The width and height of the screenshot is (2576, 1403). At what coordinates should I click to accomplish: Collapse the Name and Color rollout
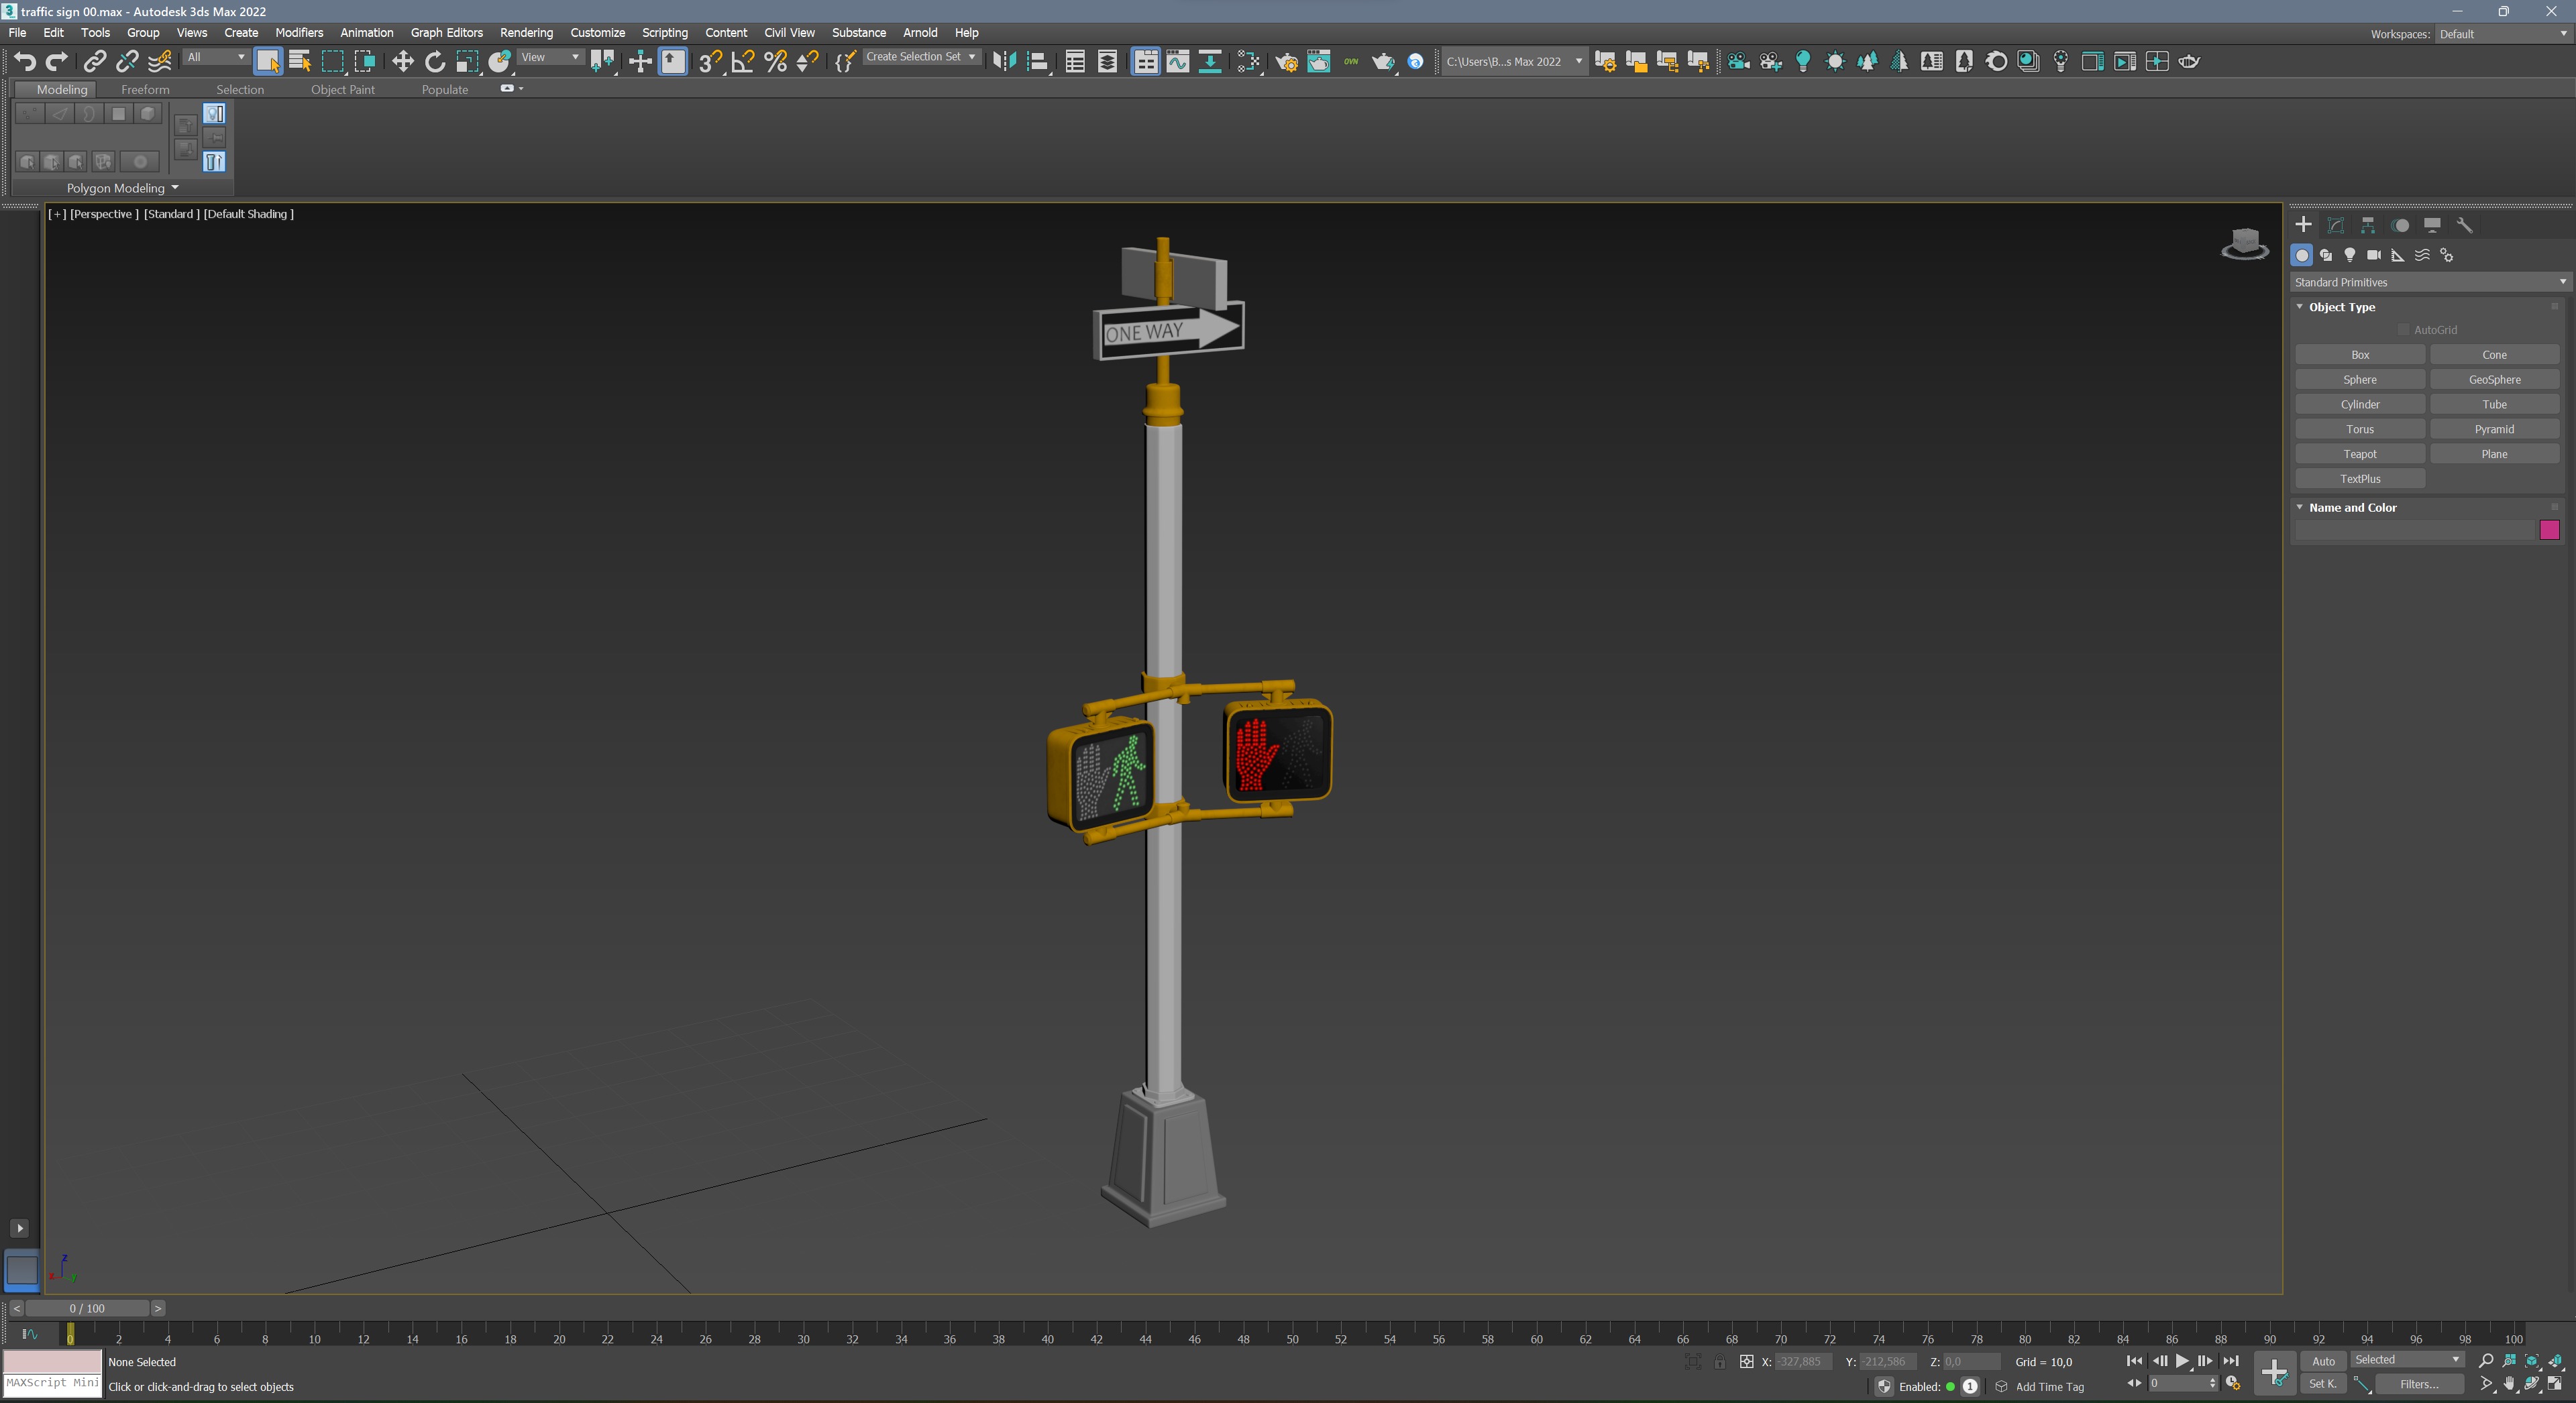[x=2300, y=507]
